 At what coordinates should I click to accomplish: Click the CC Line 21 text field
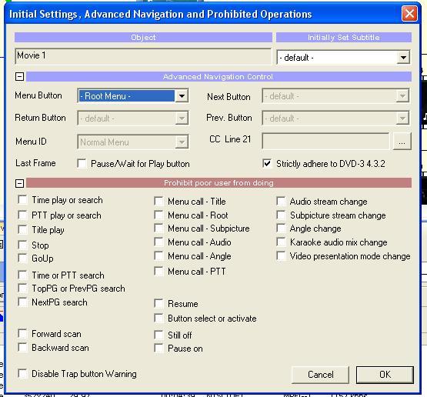click(325, 141)
